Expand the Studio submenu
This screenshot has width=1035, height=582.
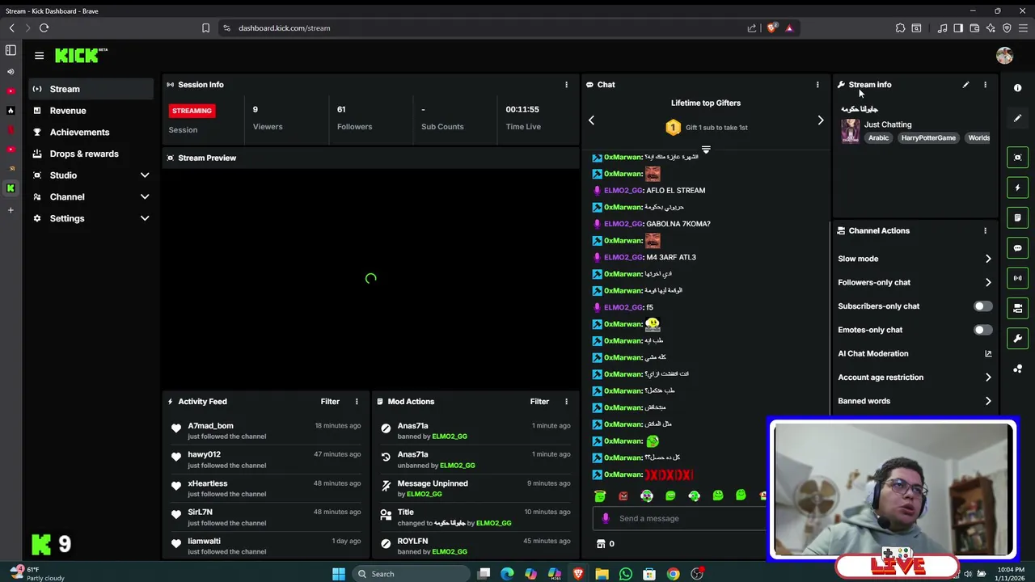pyautogui.click(x=91, y=175)
